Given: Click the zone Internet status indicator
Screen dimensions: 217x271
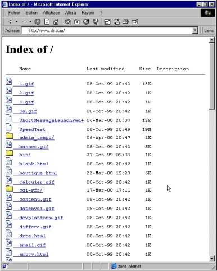Looking at the screenshot, I should (x=126, y=266).
